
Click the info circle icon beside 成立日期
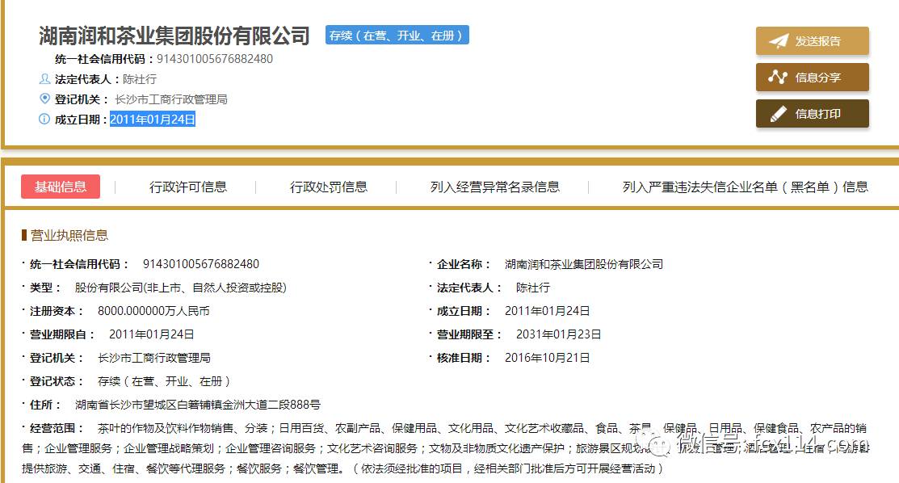click(44, 119)
